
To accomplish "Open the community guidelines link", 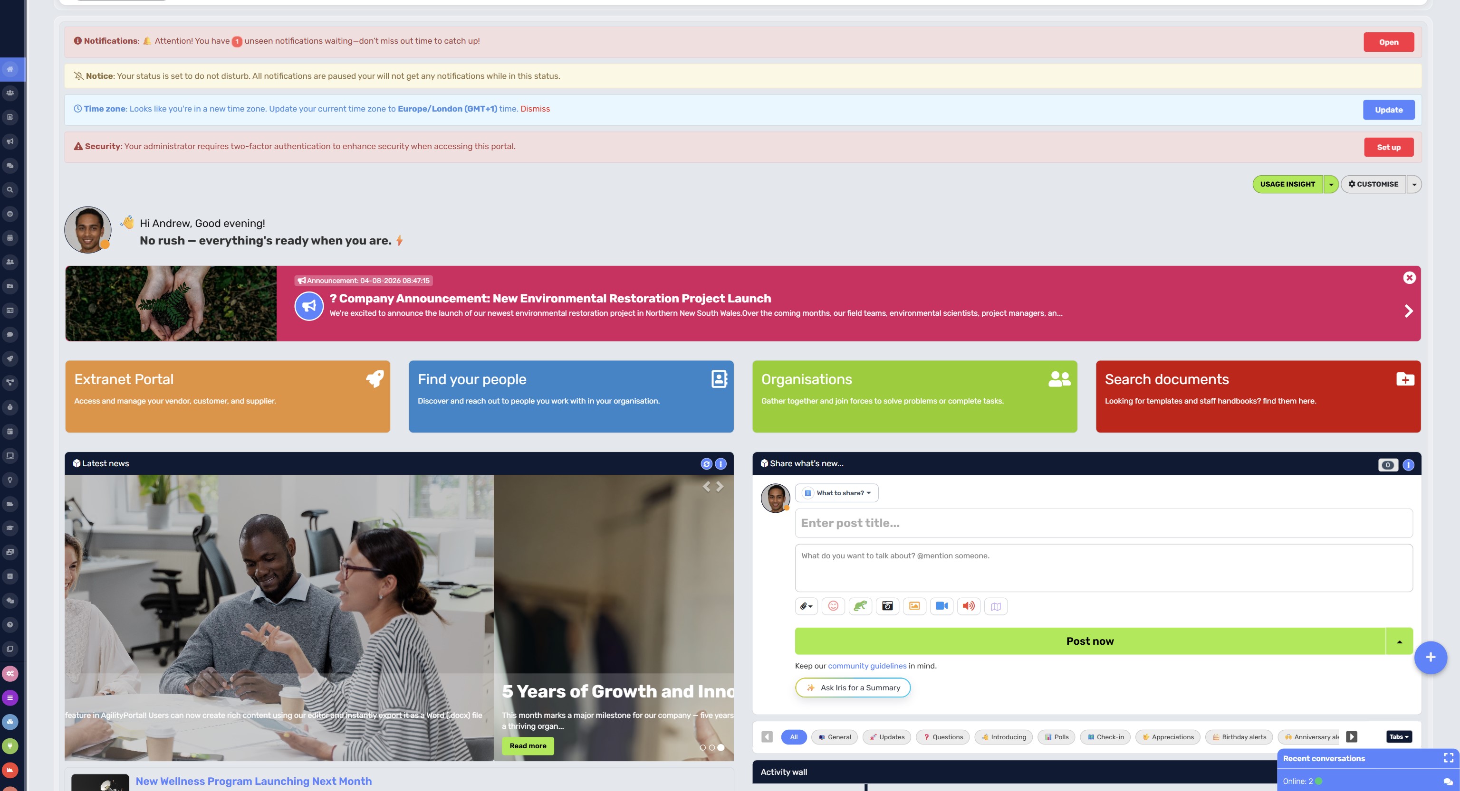I will [867, 666].
